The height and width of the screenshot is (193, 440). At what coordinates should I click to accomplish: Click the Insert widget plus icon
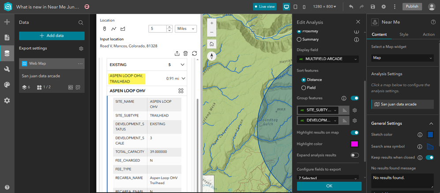[x=7, y=22]
